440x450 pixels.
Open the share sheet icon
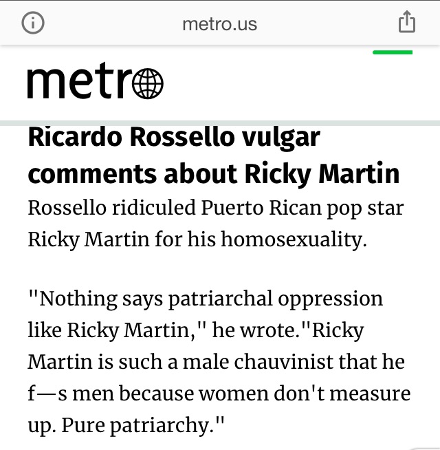coord(407,23)
